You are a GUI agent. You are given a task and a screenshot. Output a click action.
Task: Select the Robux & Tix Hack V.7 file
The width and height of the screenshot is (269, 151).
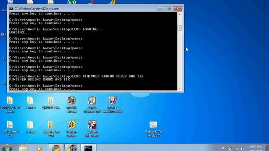[153, 129]
